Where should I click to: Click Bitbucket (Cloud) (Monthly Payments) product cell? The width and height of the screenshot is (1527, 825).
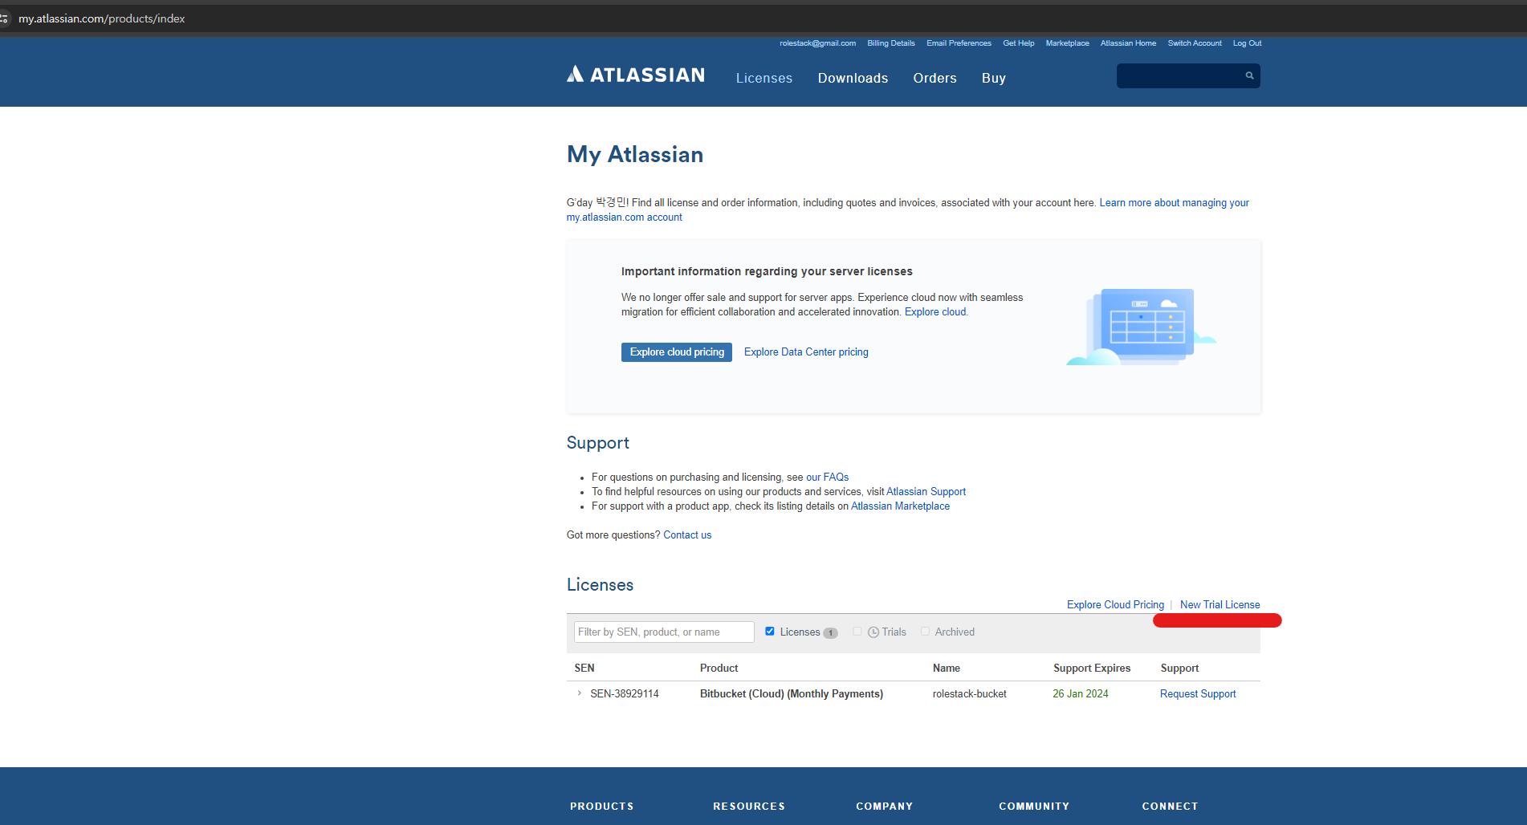click(792, 694)
